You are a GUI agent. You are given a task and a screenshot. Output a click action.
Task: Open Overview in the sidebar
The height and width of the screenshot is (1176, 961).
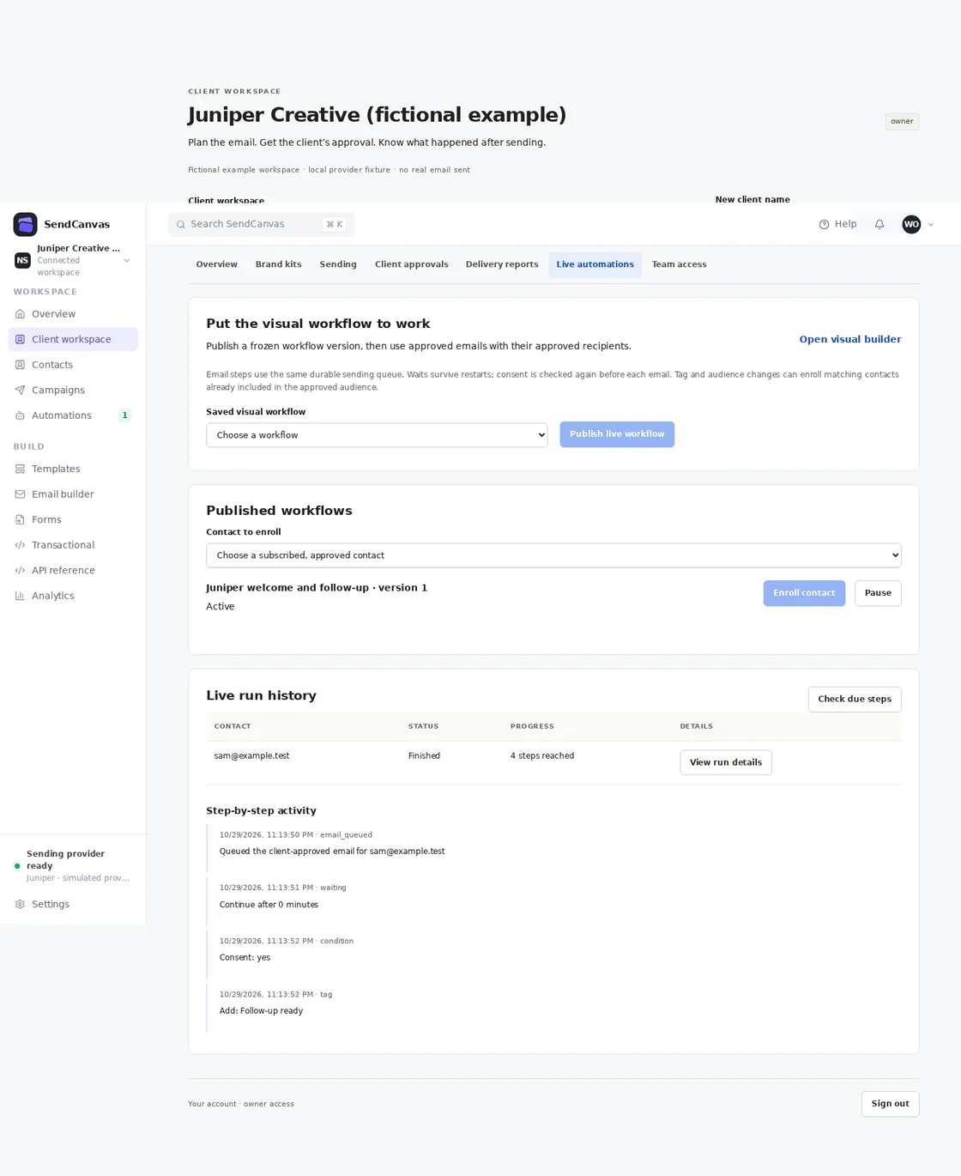73,314
